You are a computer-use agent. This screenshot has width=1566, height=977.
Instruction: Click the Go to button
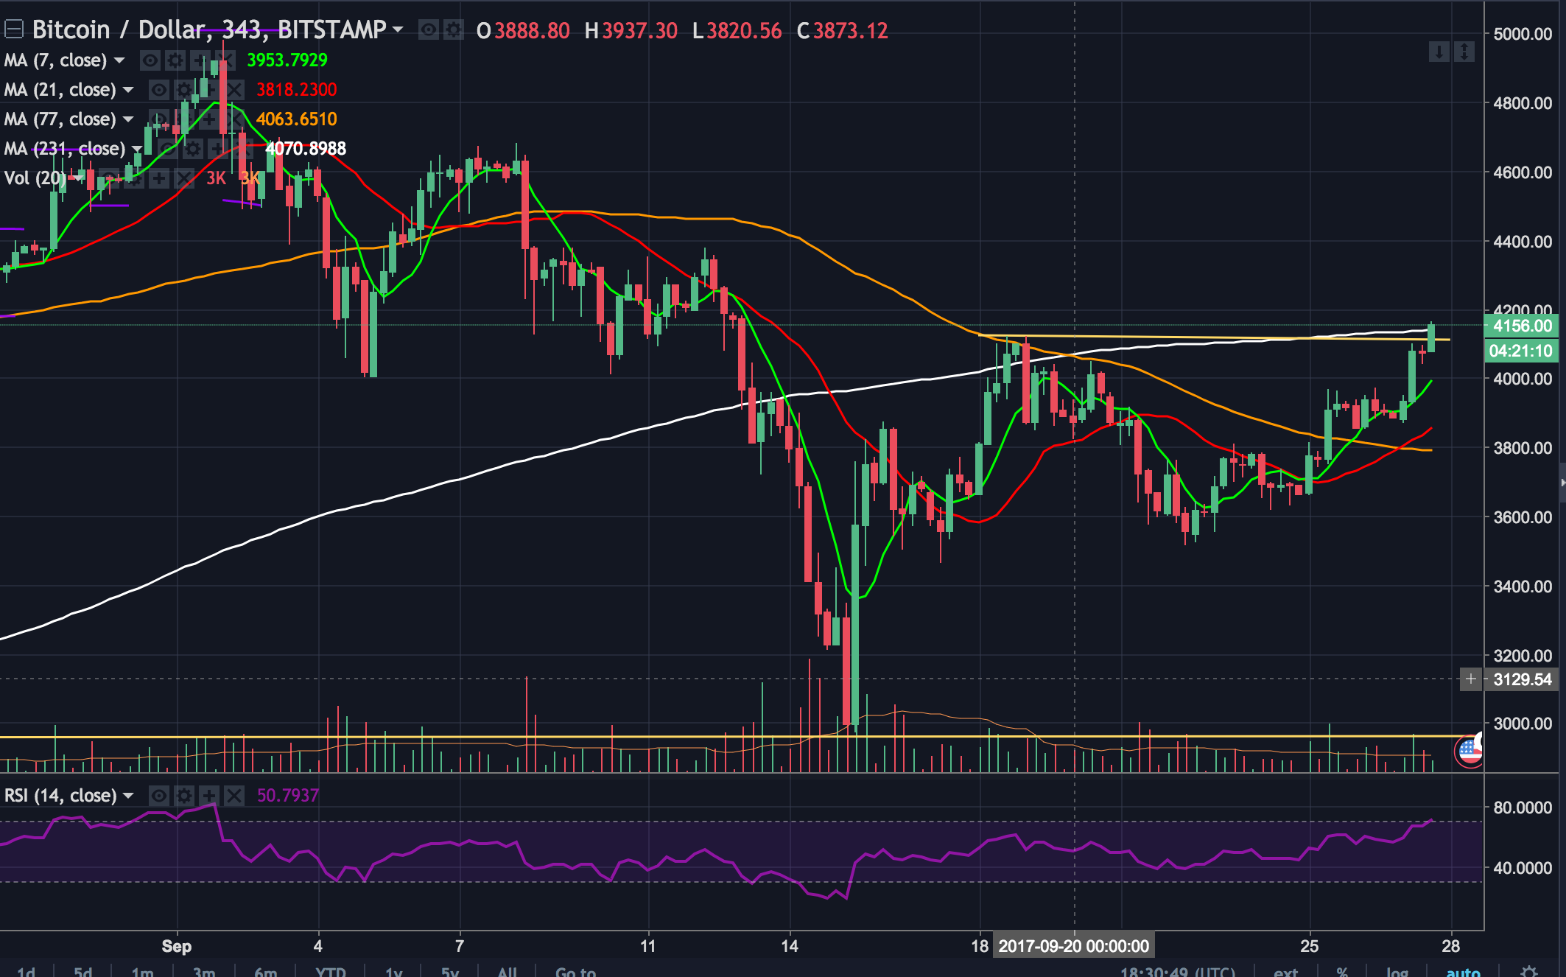tap(576, 972)
